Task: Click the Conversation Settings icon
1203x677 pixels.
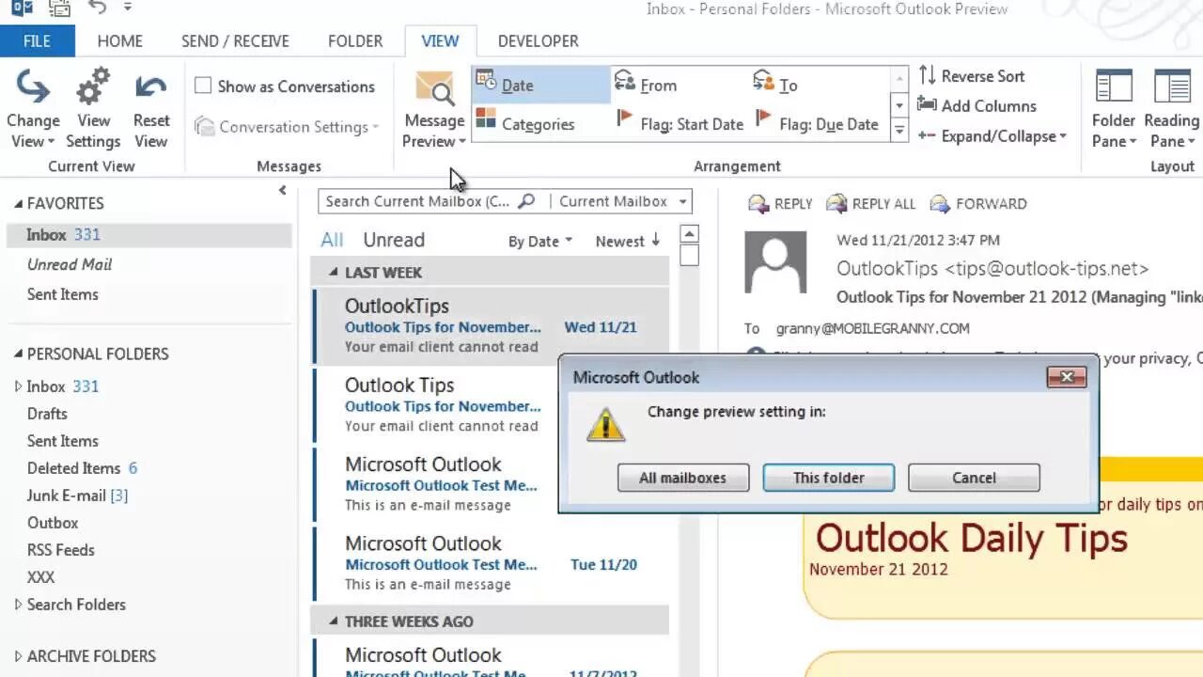Action: [204, 126]
